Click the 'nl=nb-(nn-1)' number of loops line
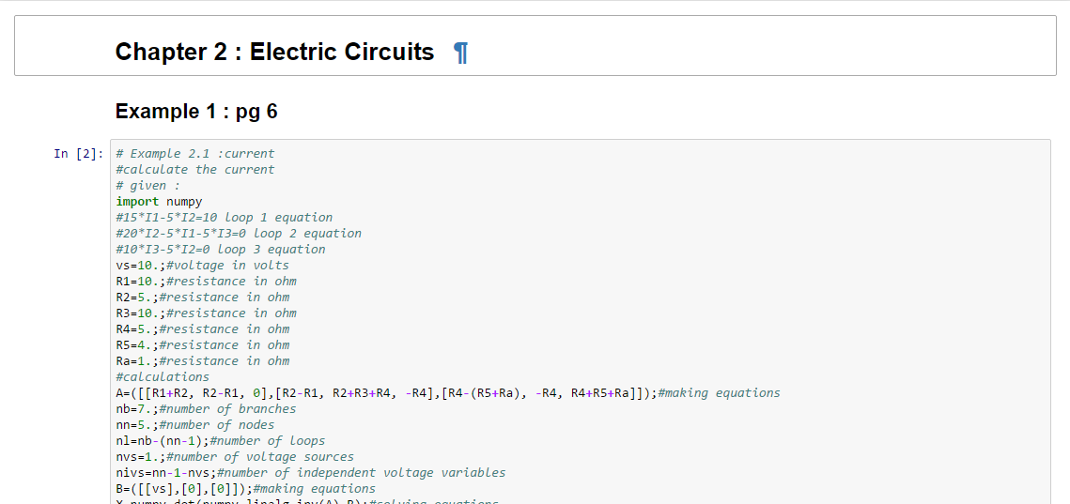This screenshot has height=504, width=1070. click(220, 441)
